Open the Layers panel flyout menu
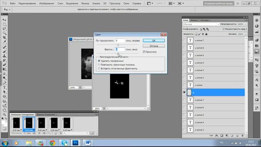261x147 pixels. (x=246, y=20)
